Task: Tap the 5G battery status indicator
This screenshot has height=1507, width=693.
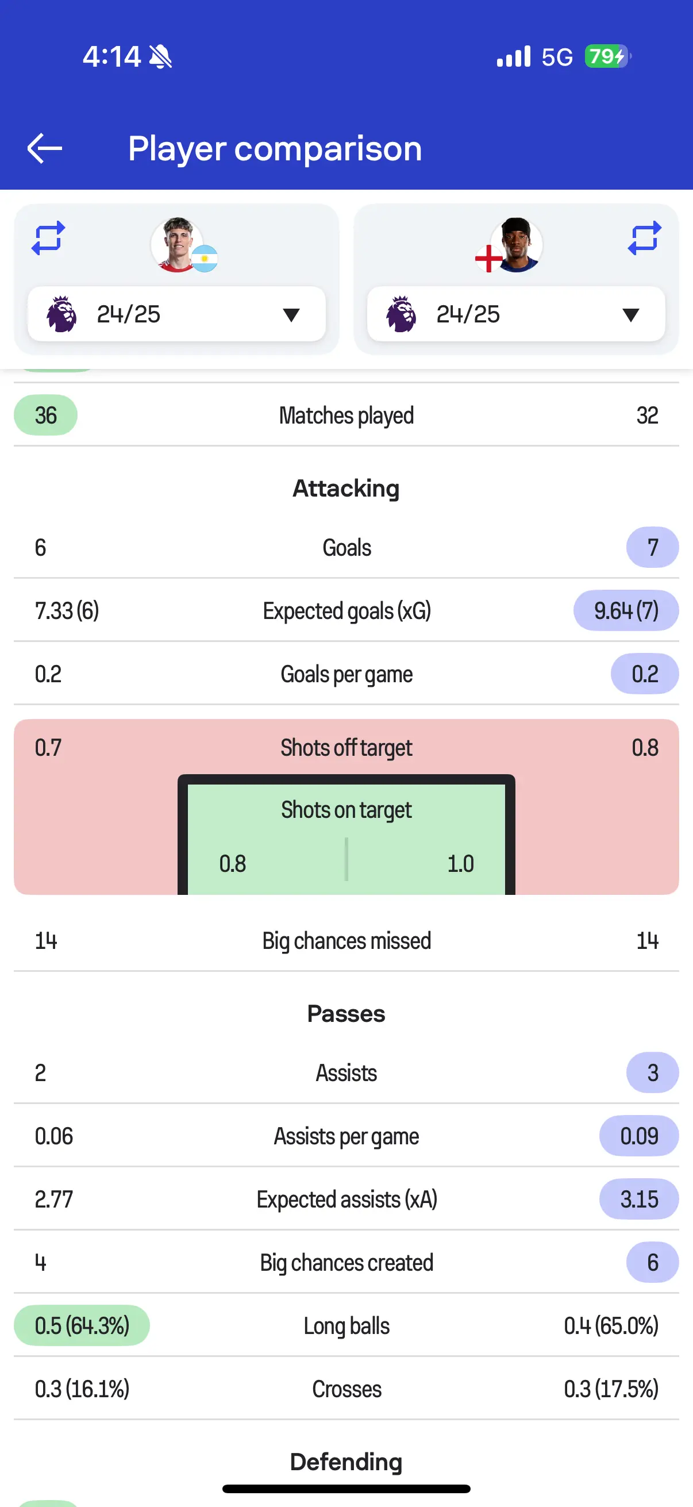Action: point(607,57)
